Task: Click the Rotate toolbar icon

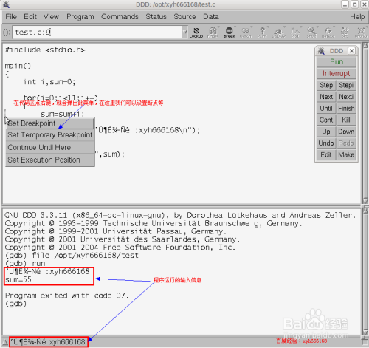Action: (x=328, y=33)
